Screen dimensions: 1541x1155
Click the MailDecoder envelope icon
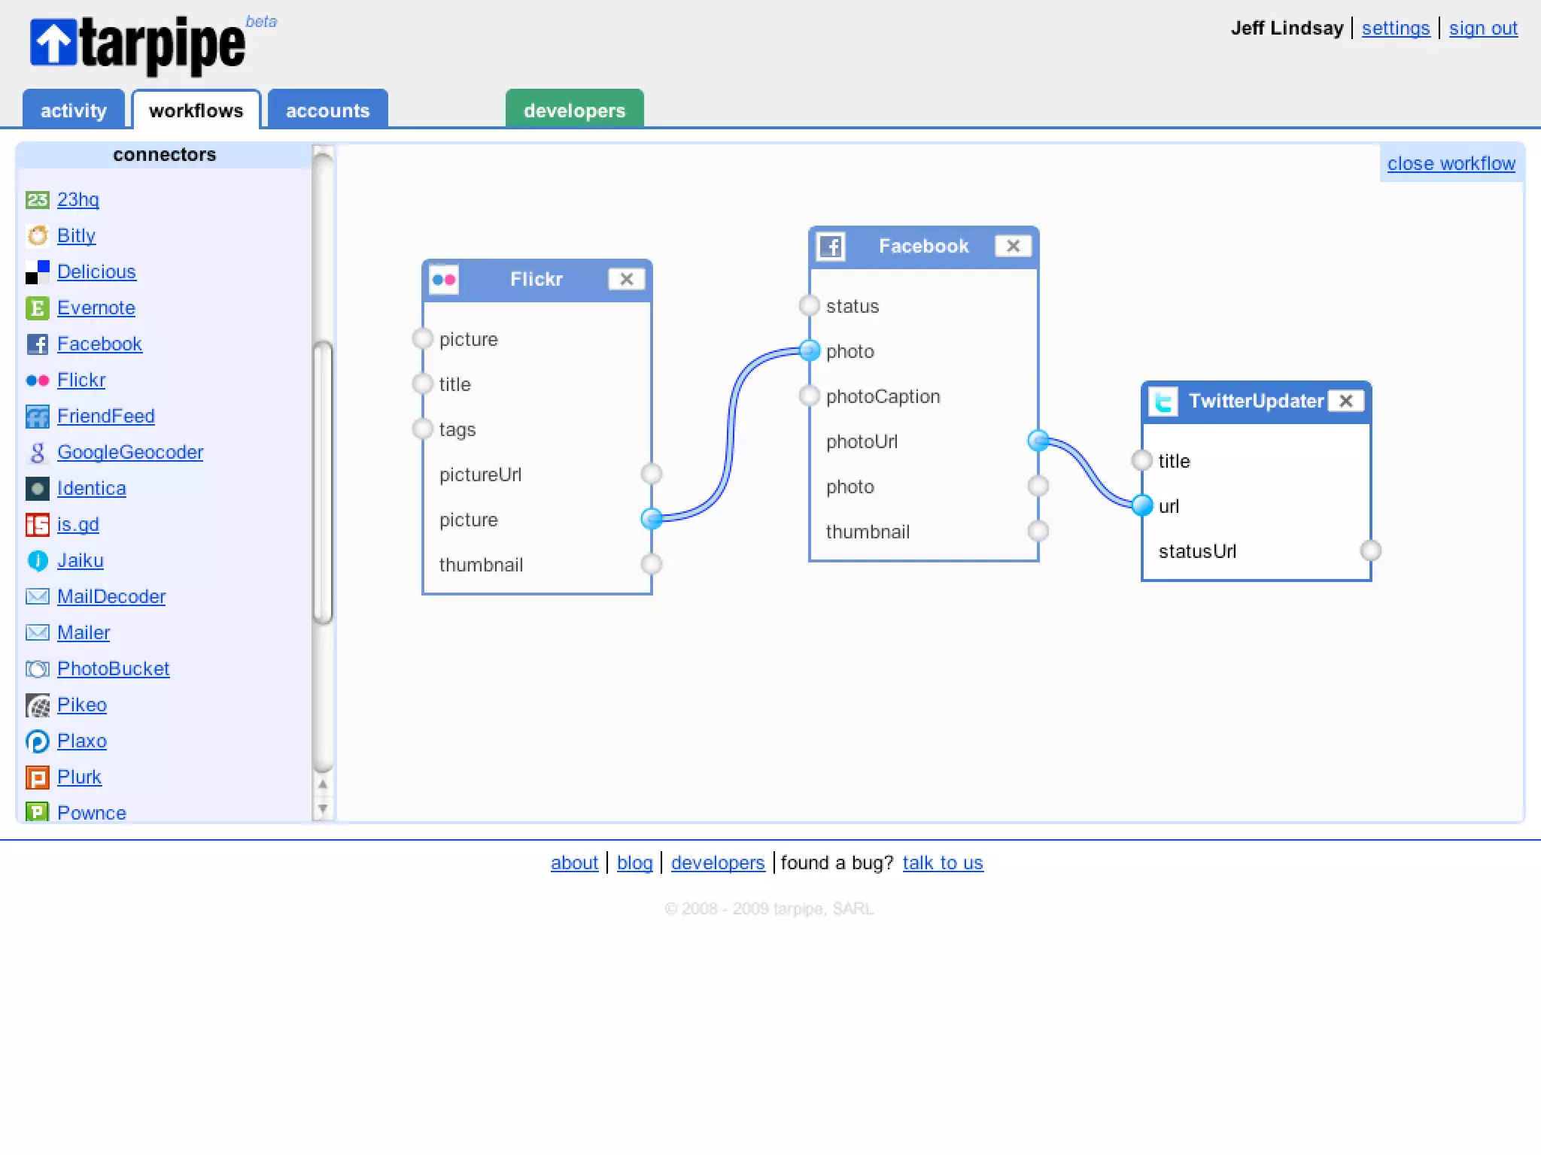(x=37, y=596)
